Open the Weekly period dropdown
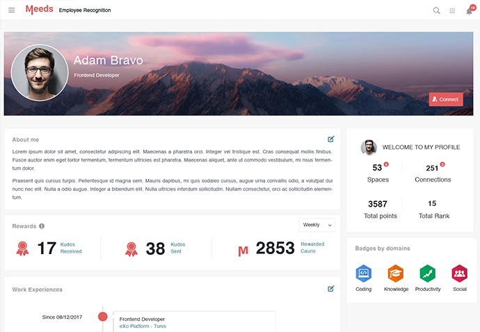 317,225
